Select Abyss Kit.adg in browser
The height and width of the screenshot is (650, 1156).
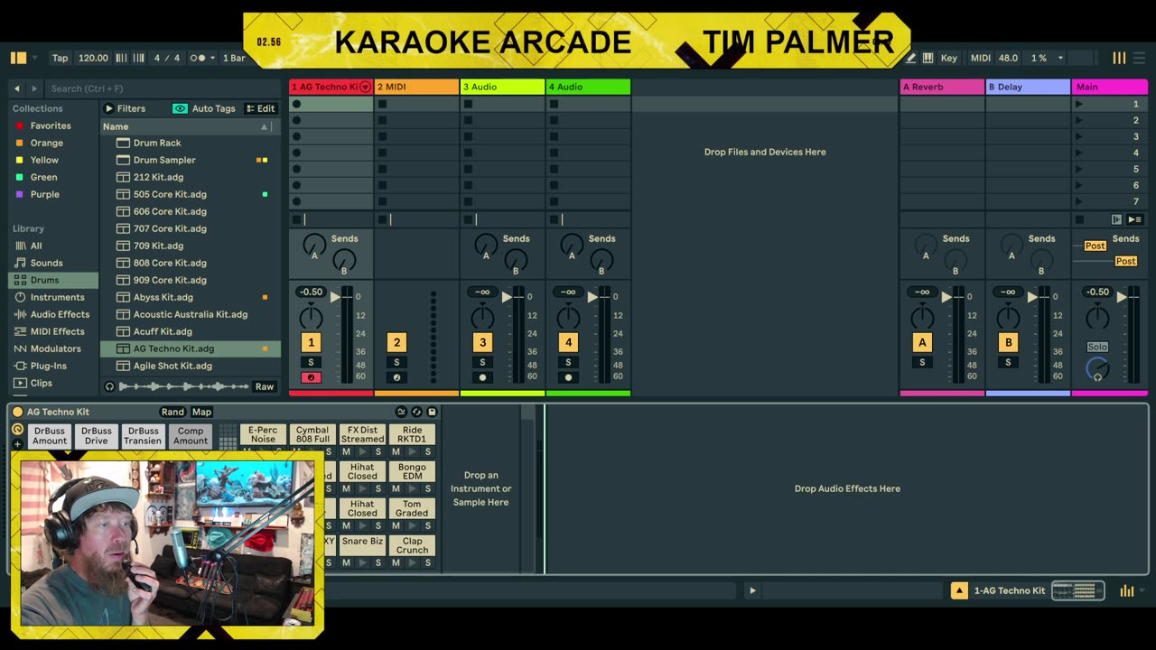163,297
